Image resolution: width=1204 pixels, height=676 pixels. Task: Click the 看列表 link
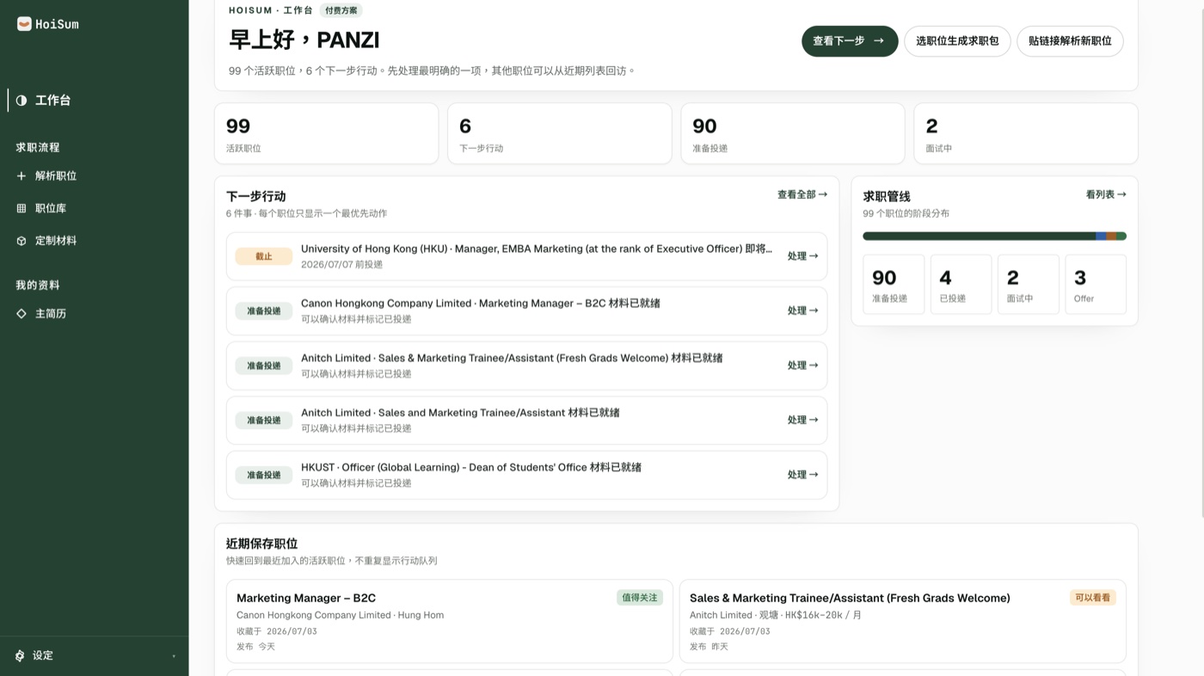click(x=1106, y=194)
